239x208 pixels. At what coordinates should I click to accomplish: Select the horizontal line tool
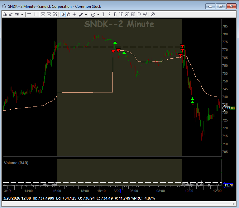29,14
